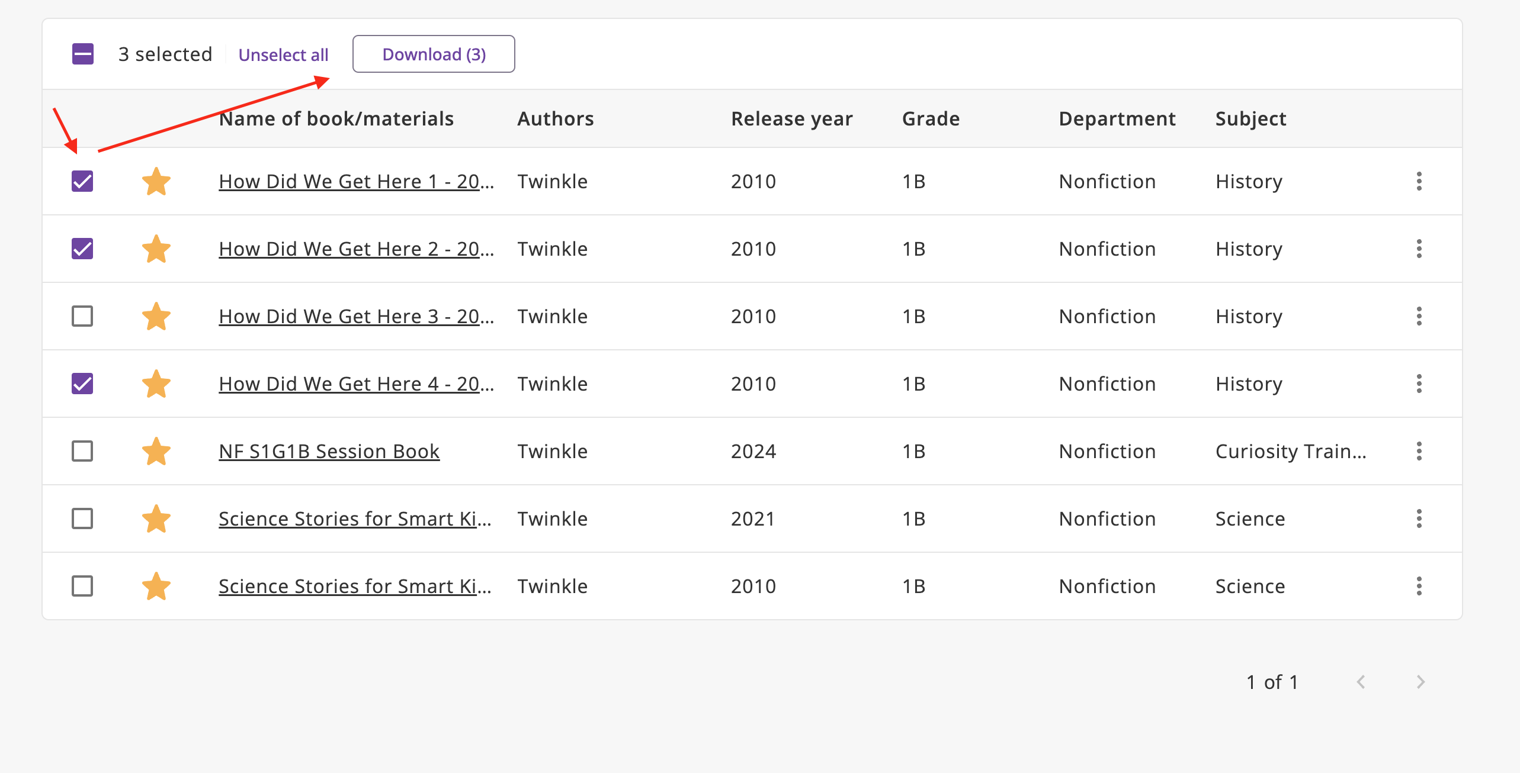Image resolution: width=1520 pixels, height=773 pixels.
Task: Open NF S1G1B Session Book link
Action: (329, 452)
